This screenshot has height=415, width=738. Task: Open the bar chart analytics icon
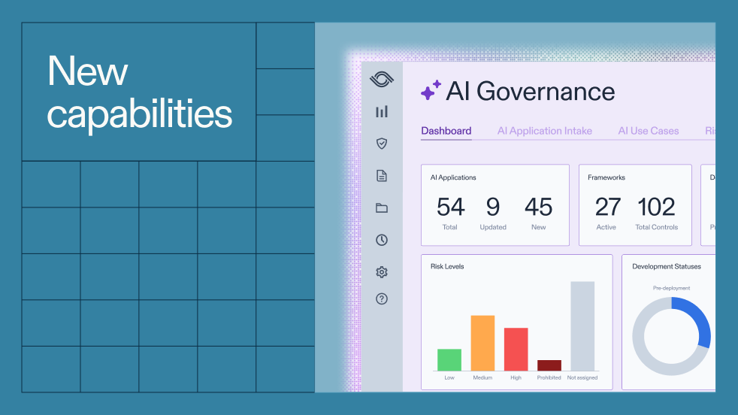pos(382,111)
